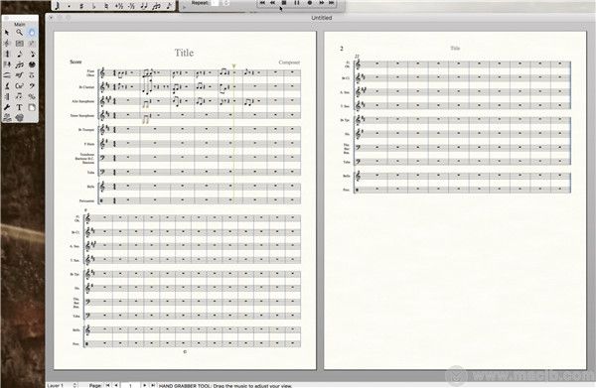Click the rewind playback button

click(x=273, y=3)
